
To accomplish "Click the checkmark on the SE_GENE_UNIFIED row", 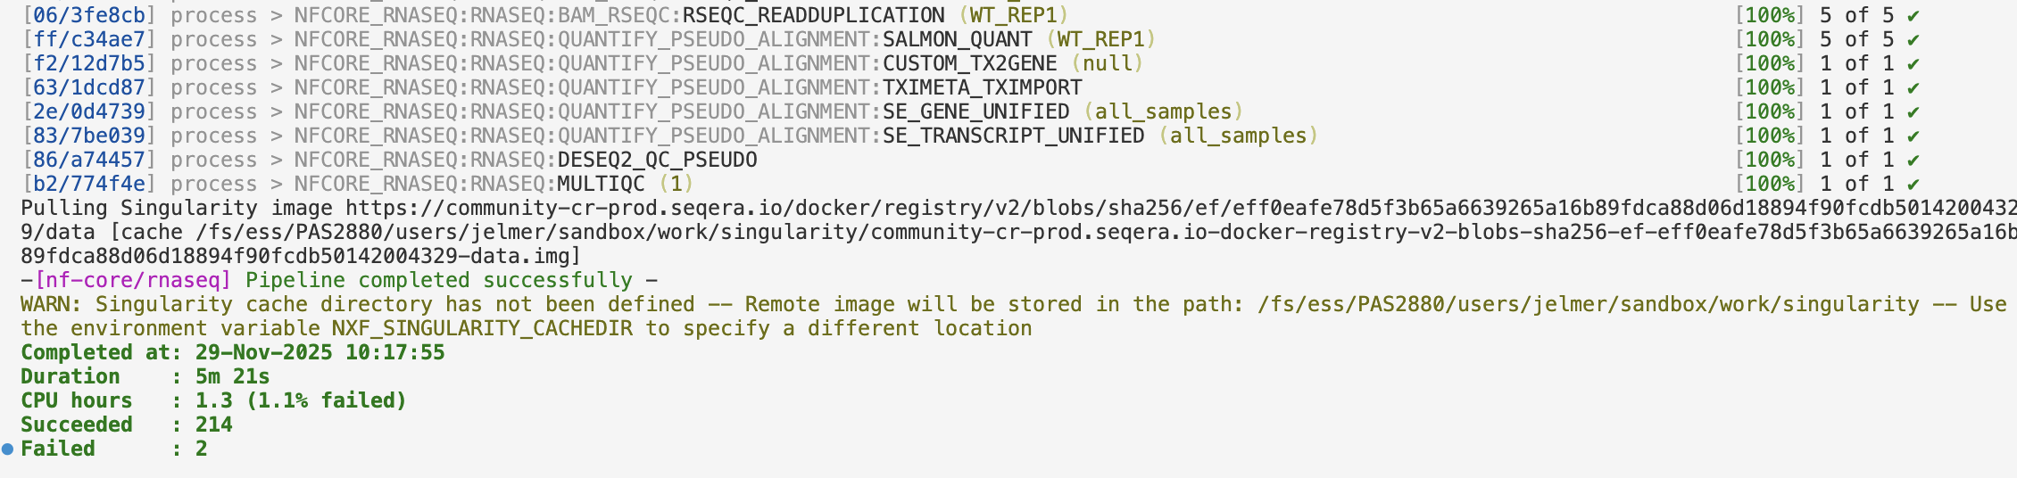I will pos(1913,112).
